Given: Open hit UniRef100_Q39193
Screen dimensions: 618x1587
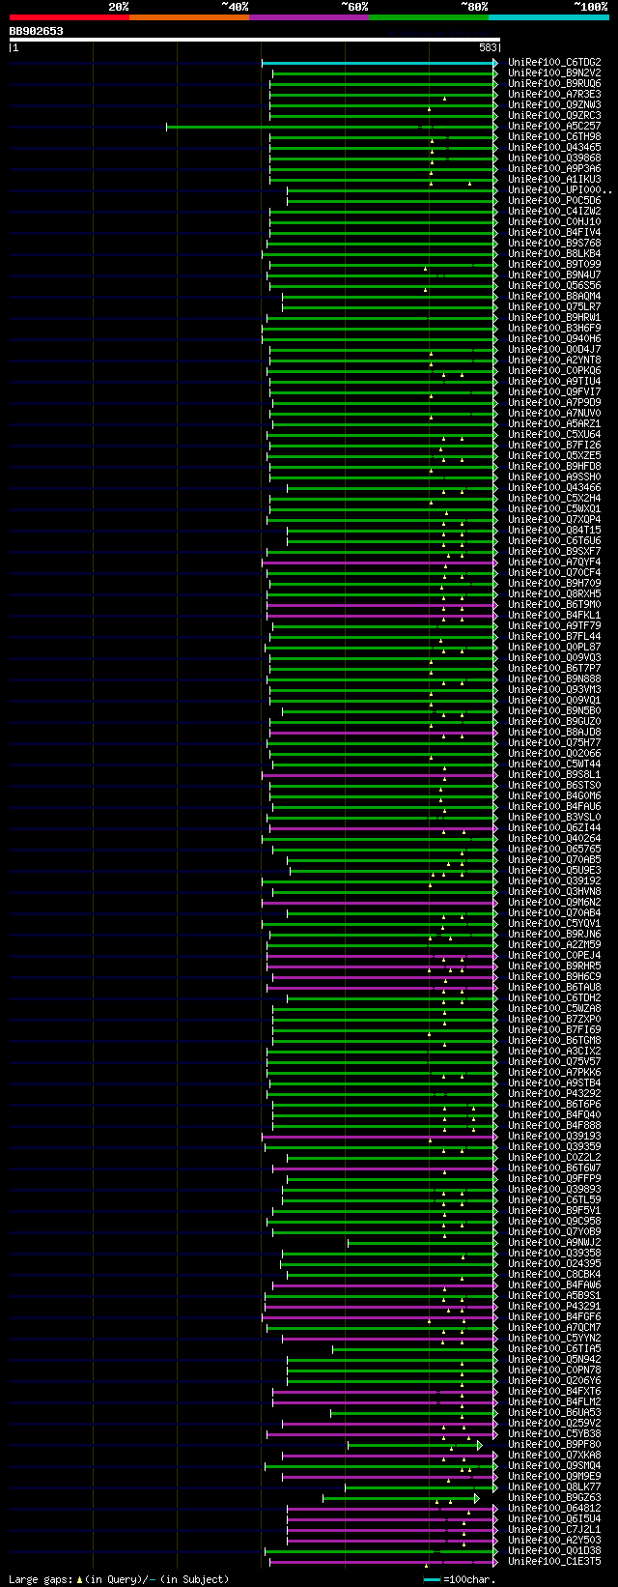Looking at the screenshot, I should click(x=554, y=1136).
